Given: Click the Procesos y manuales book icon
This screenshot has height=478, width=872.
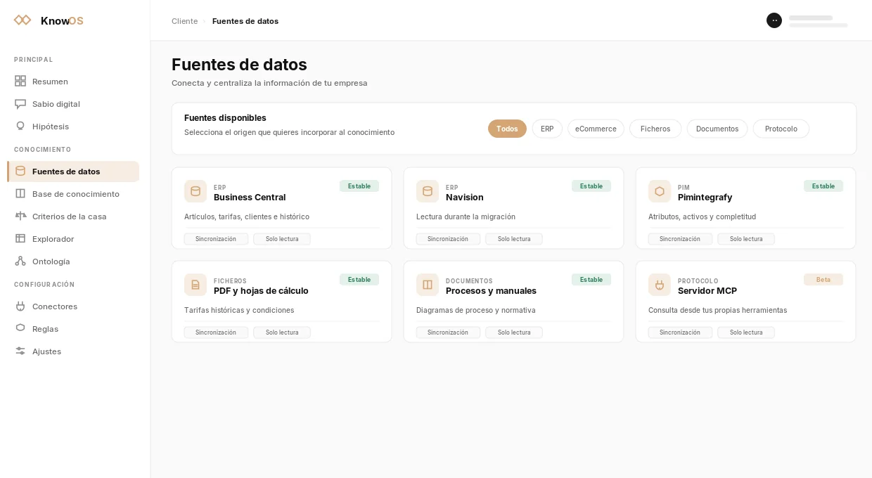Looking at the screenshot, I should click(x=428, y=285).
